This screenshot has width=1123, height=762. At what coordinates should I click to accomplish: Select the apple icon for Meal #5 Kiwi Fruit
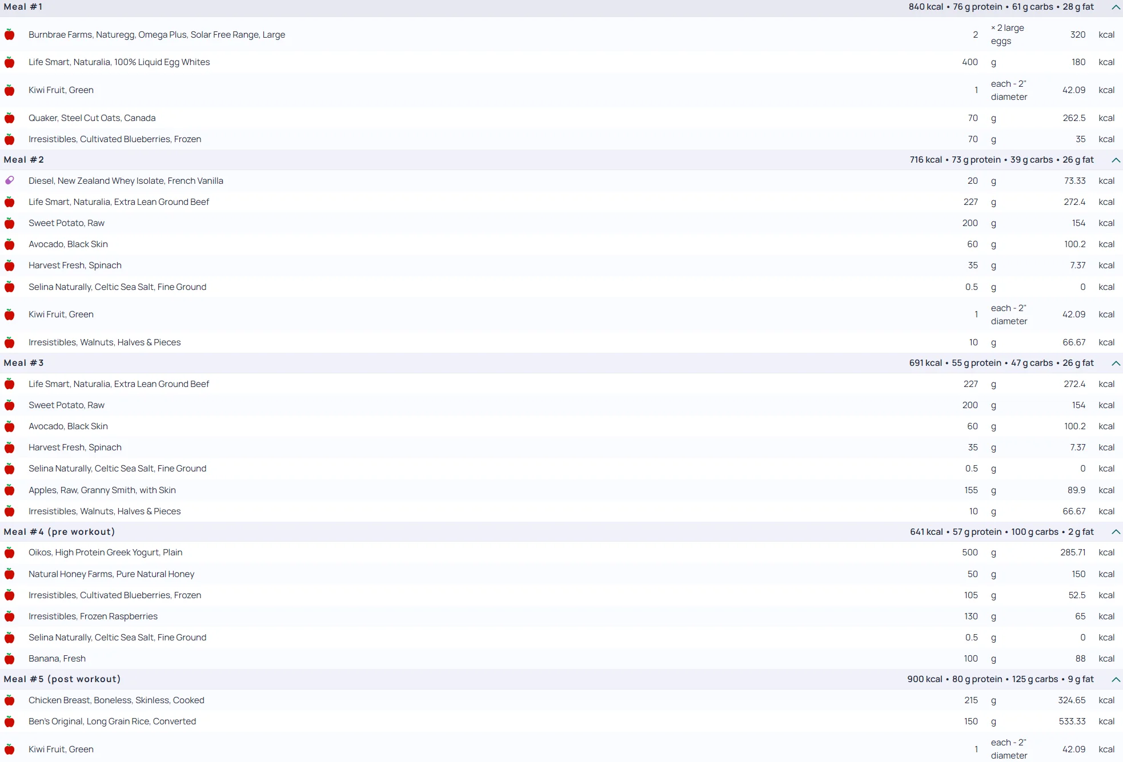(x=10, y=749)
